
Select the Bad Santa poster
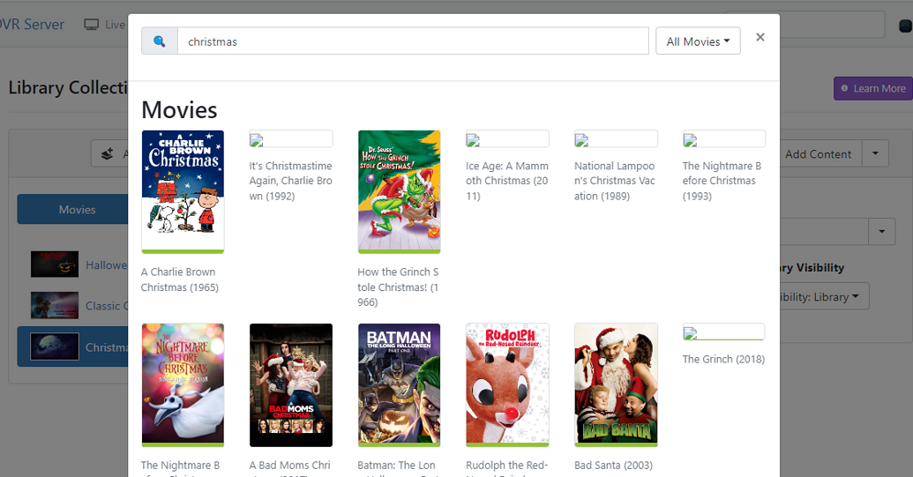click(616, 385)
